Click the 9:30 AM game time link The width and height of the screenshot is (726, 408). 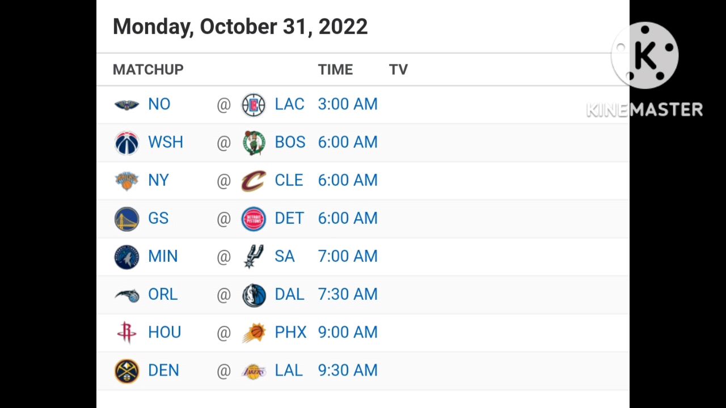coord(348,370)
